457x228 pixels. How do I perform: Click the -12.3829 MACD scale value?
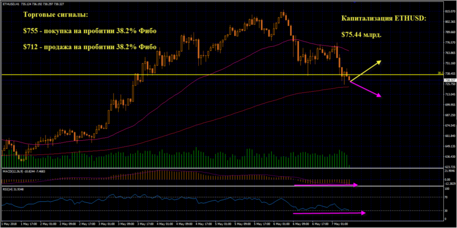(x=450, y=184)
